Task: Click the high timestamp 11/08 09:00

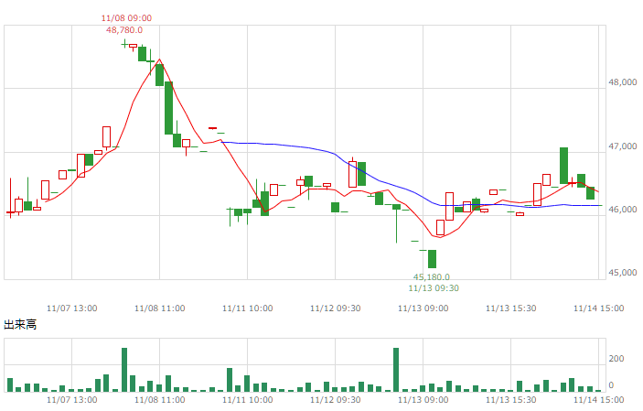Action: tap(126, 18)
